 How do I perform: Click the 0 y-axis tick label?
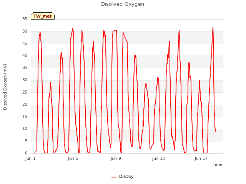(26, 153)
